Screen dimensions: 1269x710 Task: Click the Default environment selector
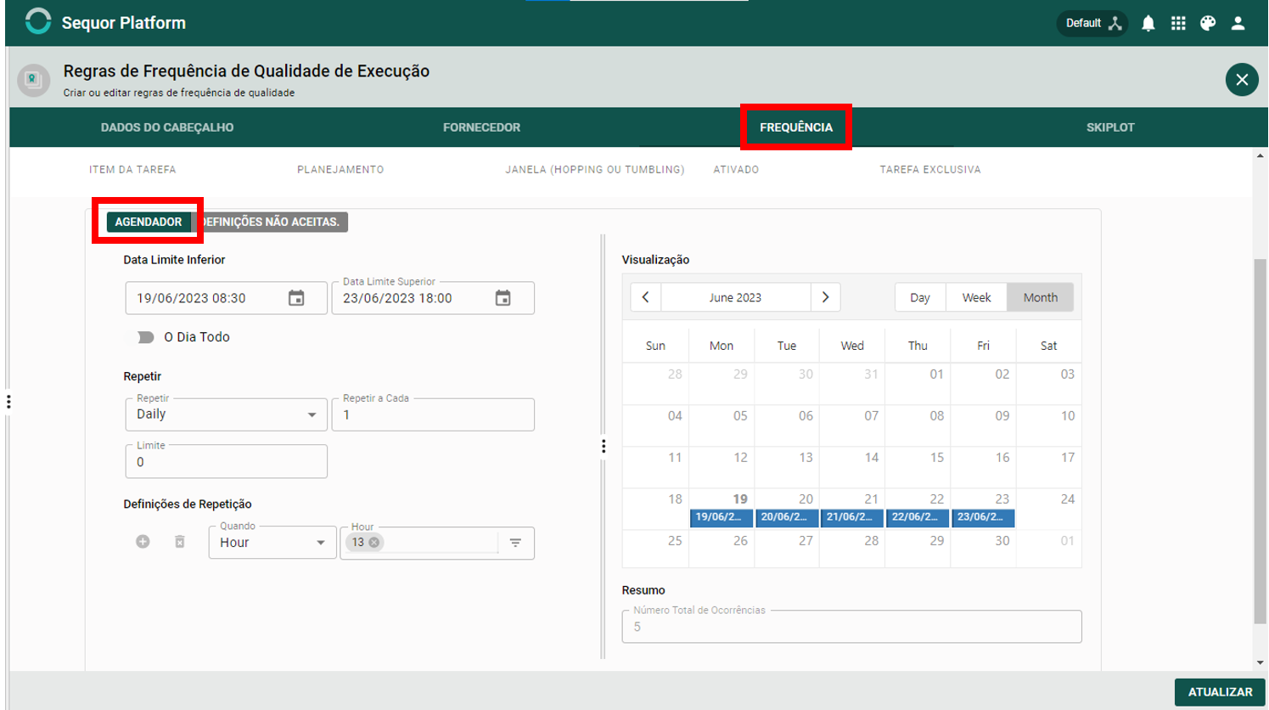coord(1092,24)
